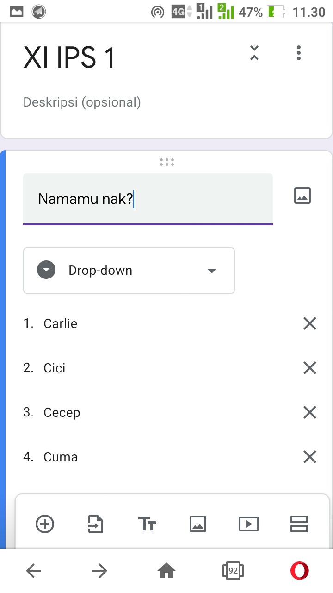
Task: Attach image to the Namamu nak question
Action: (x=302, y=196)
